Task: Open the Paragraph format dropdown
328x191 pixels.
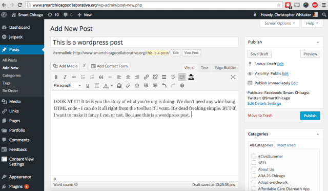Action: click(x=67, y=86)
